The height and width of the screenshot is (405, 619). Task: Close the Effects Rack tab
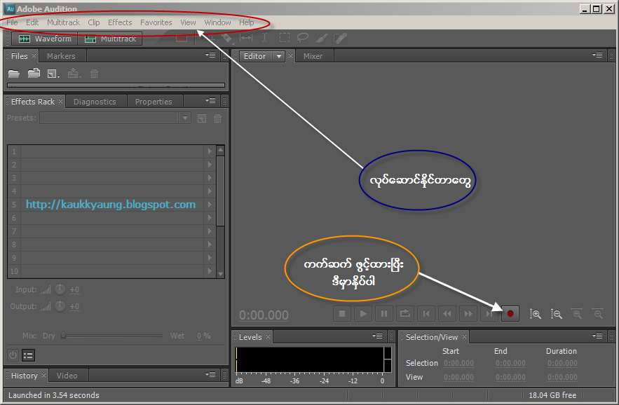pos(60,101)
